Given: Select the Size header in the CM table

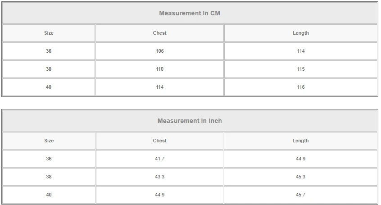Looking at the screenshot, I should 49,33.
